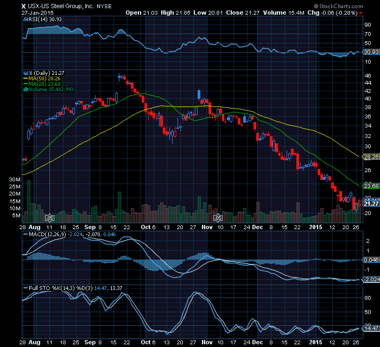
Task: Click the USX-US Steel Group, Inc. title
Action: pos(61,7)
